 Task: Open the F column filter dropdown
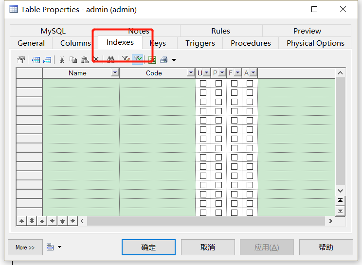pyautogui.click(x=237, y=72)
